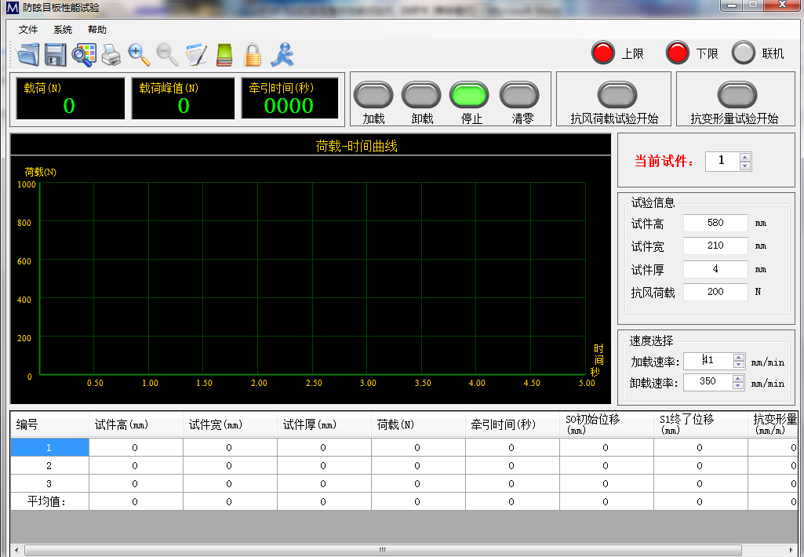
Task: Click the floppy disk save icon
Action: tap(55, 55)
